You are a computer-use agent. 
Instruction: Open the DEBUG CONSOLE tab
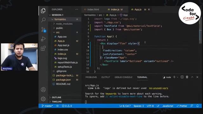click(123, 77)
